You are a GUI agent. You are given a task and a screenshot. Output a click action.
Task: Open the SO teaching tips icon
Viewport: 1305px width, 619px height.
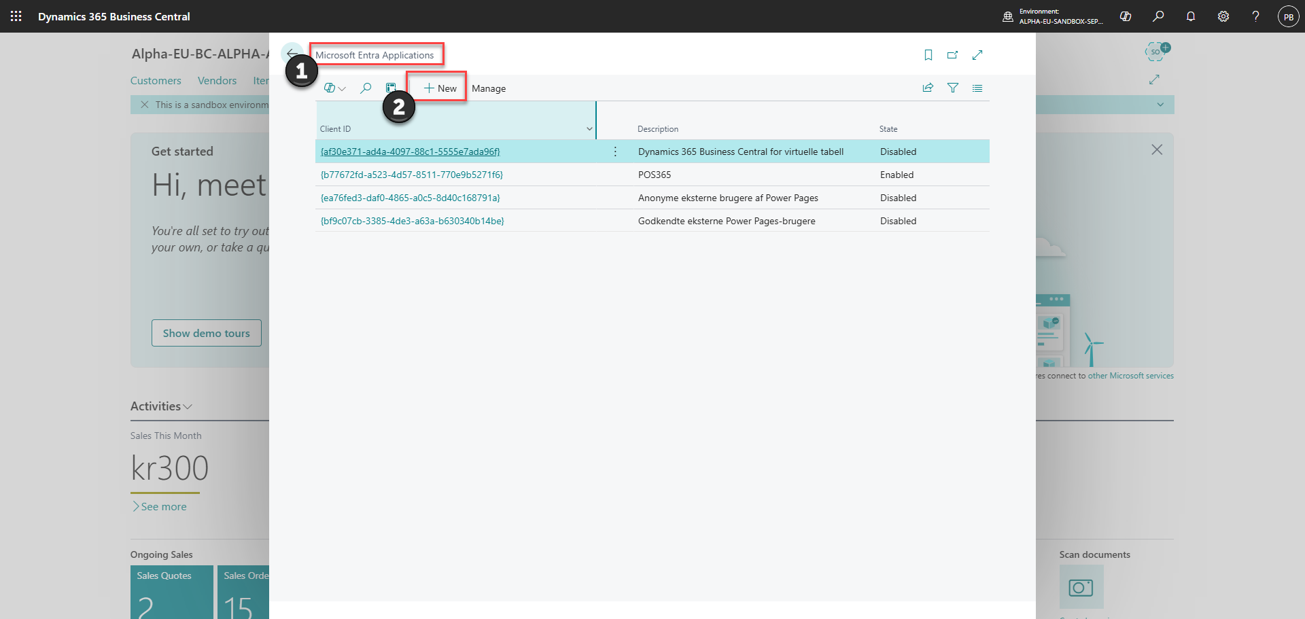1158,51
